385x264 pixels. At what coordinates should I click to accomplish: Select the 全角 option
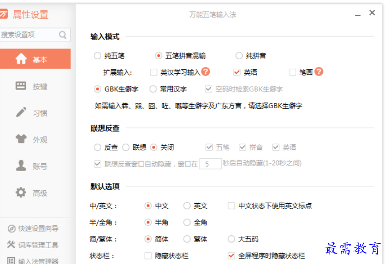click(x=187, y=222)
